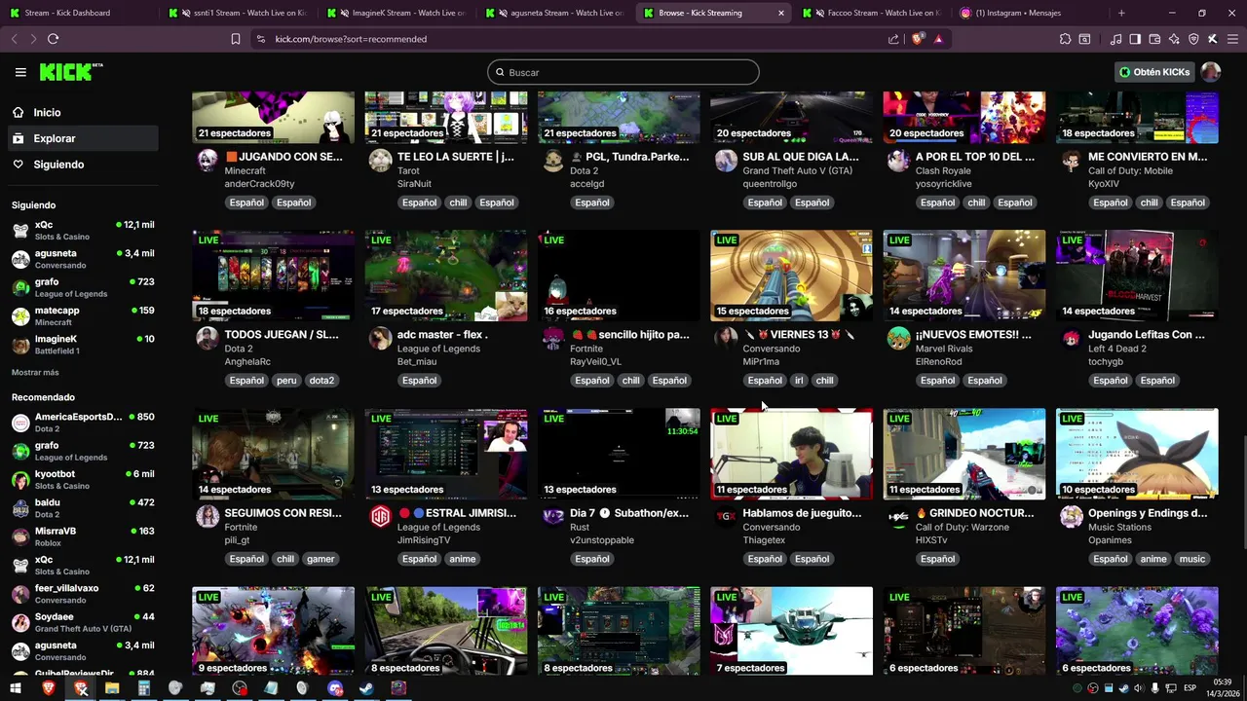Open the Windows Start menu
This screenshot has width=1247, height=701.
point(16,688)
